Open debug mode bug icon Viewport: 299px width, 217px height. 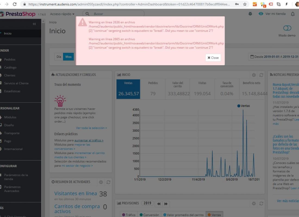click(x=250, y=14)
